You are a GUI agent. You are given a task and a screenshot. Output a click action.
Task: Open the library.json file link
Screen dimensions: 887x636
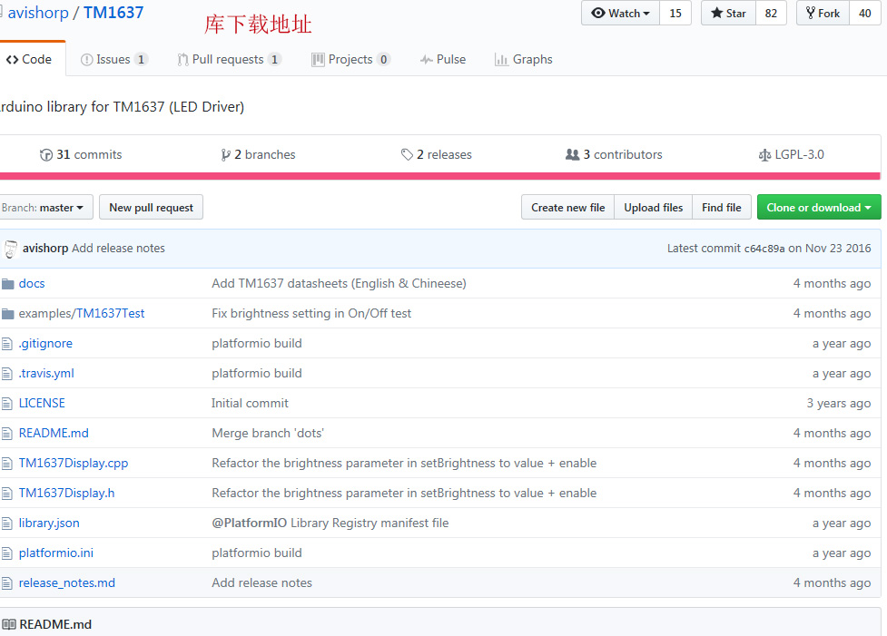point(49,523)
